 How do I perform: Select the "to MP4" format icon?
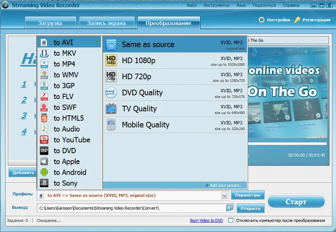point(43,64)
